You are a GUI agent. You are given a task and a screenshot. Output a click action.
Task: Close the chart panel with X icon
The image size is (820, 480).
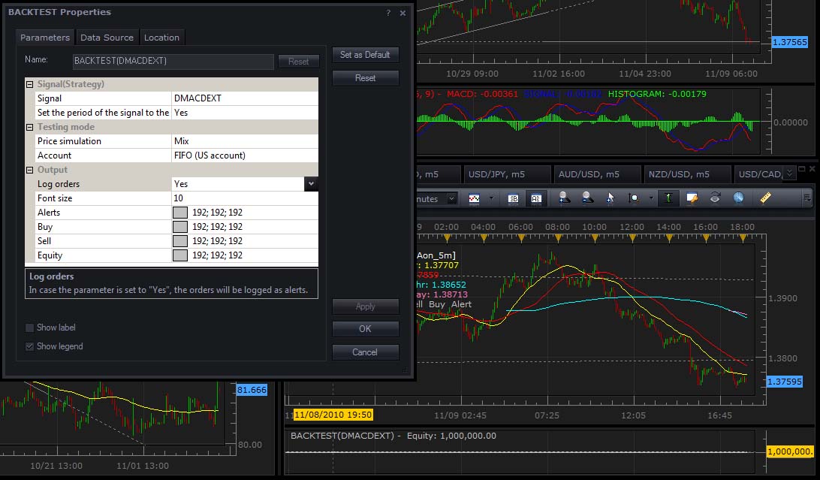coord(812,169)
